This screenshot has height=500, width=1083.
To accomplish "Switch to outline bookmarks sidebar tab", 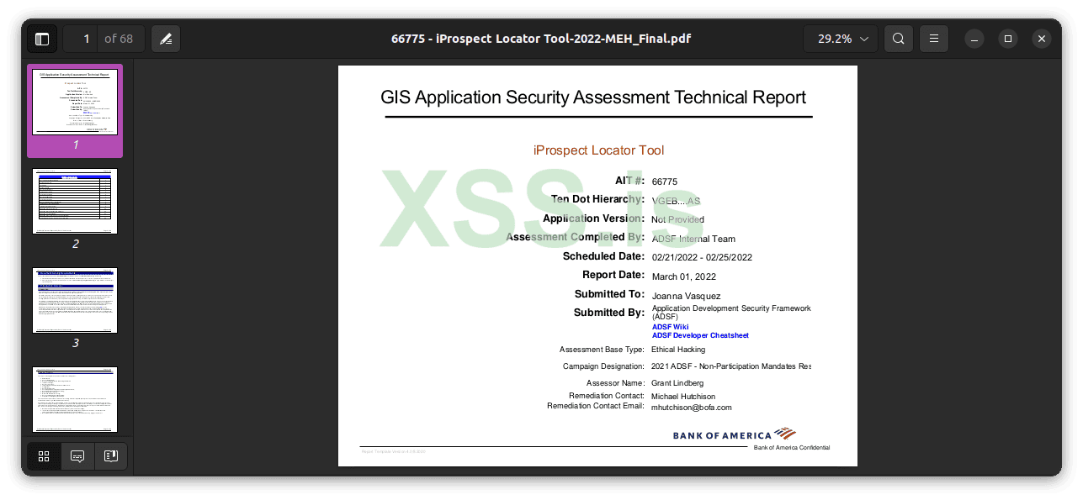I will (110, 456).
